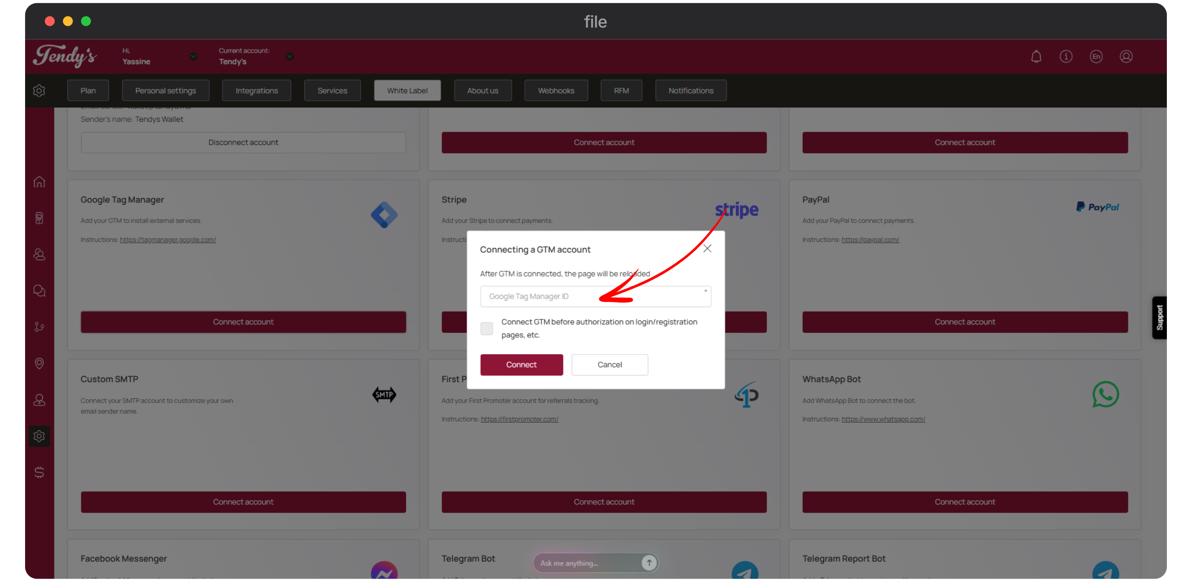Viewport: 1201px width, 584px height.
Task: Open the firstpromoter.com instructions link
Action: tap(519, 419)
